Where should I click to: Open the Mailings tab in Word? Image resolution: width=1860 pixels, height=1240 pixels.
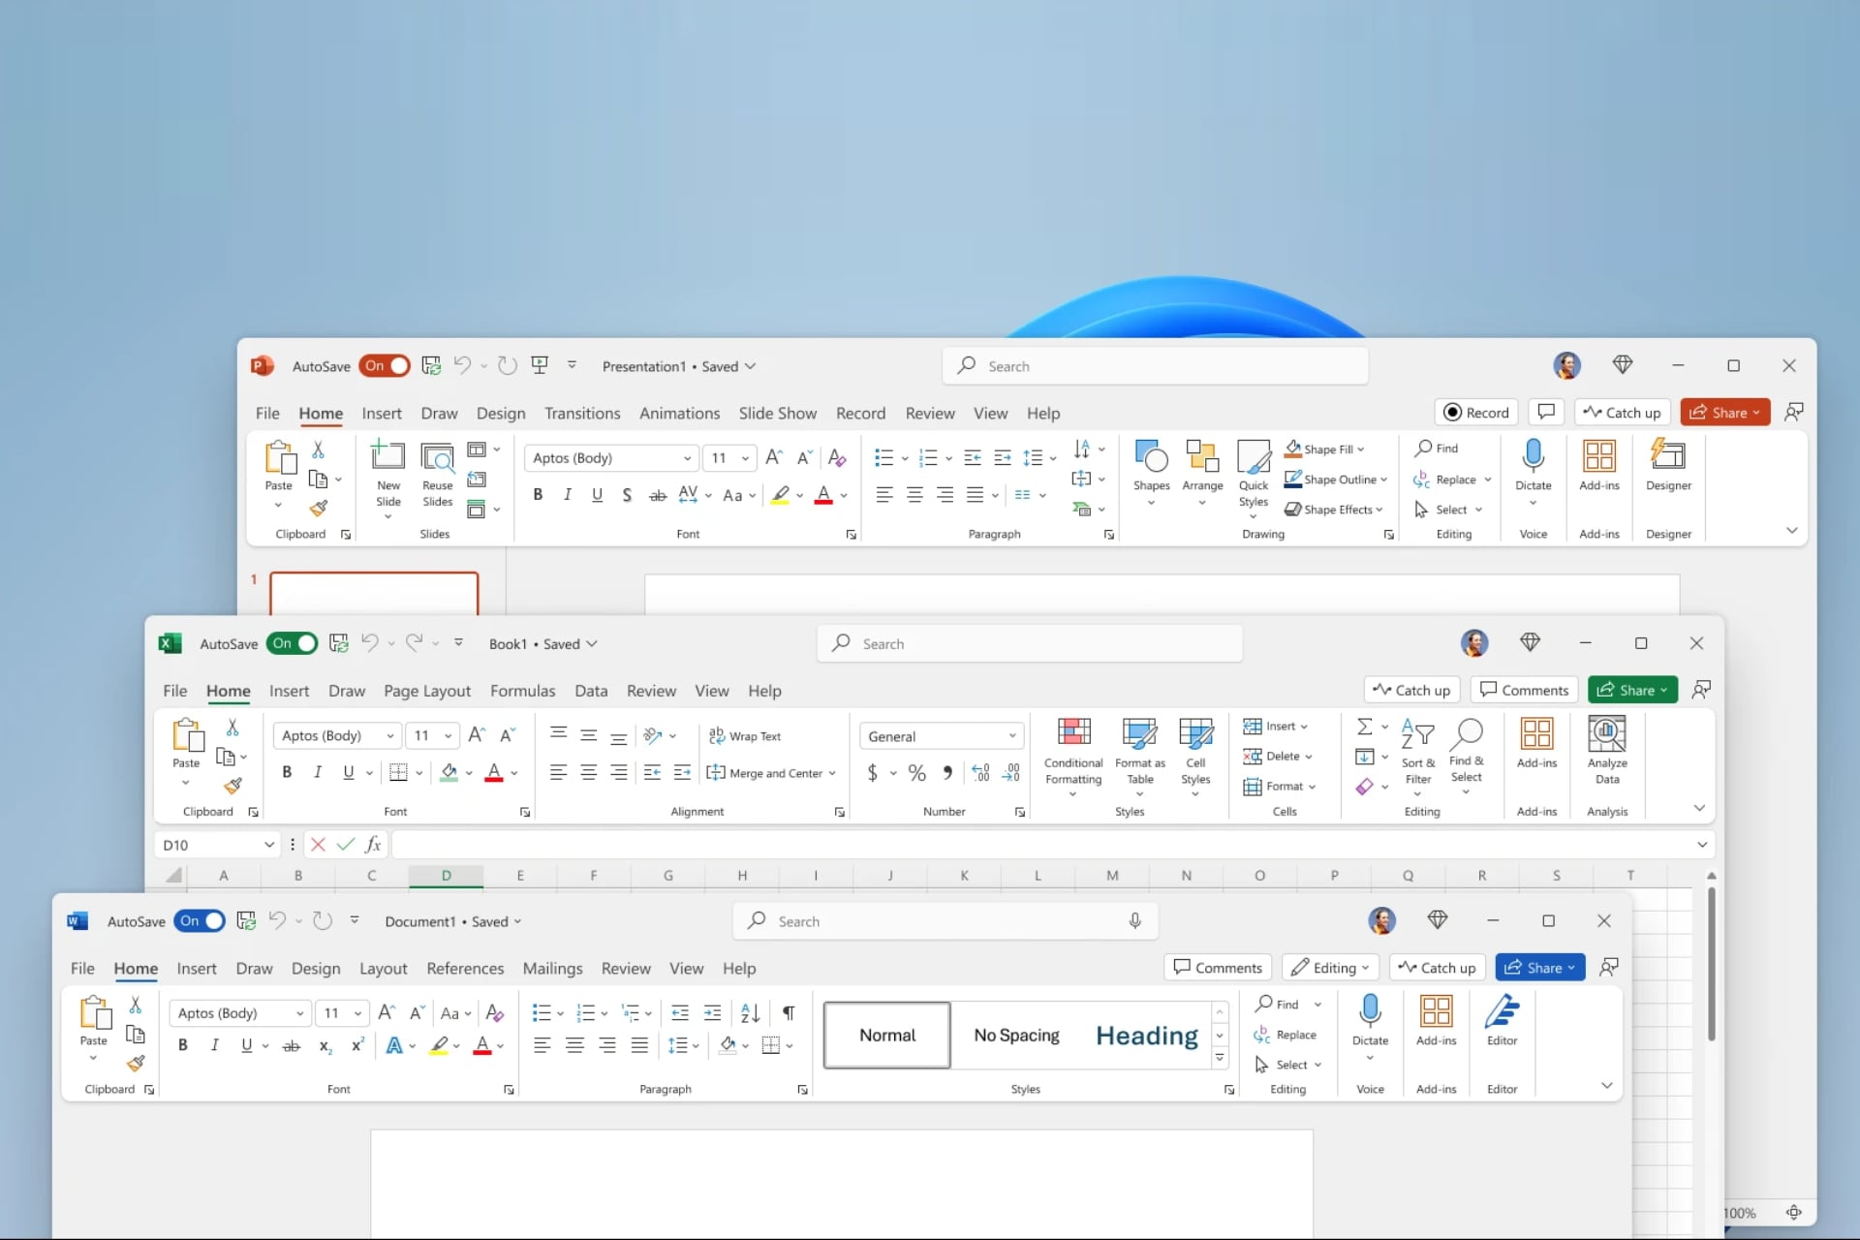(x=553, y=967)
